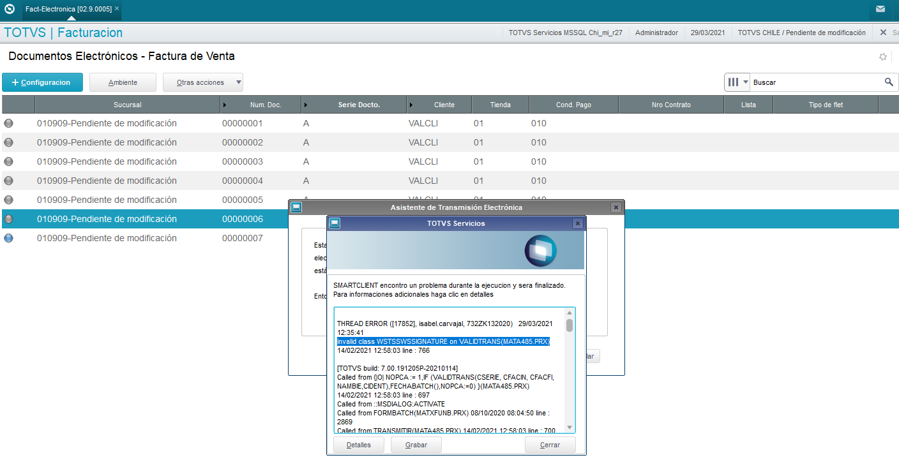Select document number 00000007 cell
This screenshot has height=469, width=899.
[x=243, y=238]
